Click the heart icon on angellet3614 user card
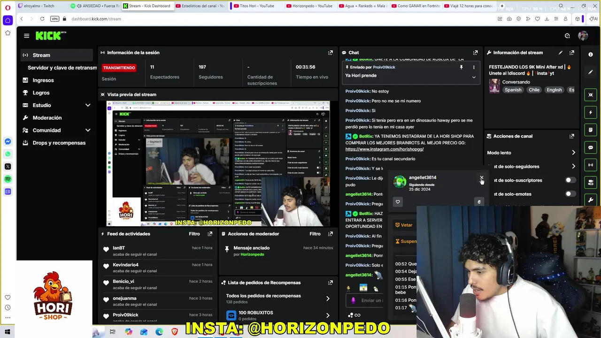This screenshot has width=601, height=338. [398, 202]
